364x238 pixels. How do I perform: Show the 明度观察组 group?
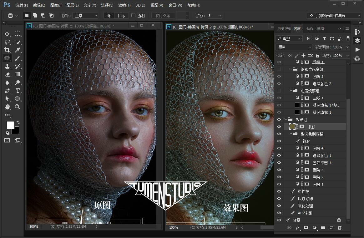pos(279,91)
